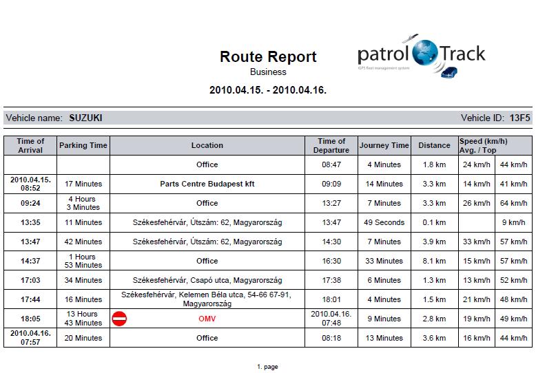Screen dimensions: 536x373
Task: Select the Time of Arrival column header
Action: pos(30,145)
